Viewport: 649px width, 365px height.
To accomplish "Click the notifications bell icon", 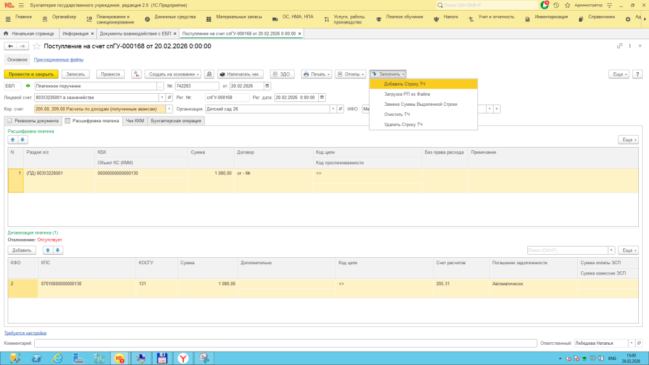I will [544, 5].
